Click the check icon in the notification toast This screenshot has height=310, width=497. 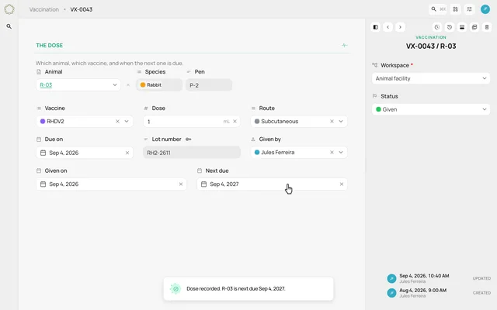tap(176, 289)
